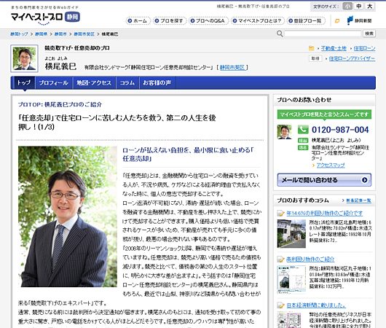This screenshot has height=328, width=386.
Task: Click the contact box profile thumbnail
Action: click(284, 132)
